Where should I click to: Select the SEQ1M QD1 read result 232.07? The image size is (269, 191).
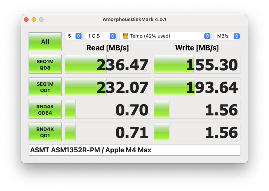108,87
